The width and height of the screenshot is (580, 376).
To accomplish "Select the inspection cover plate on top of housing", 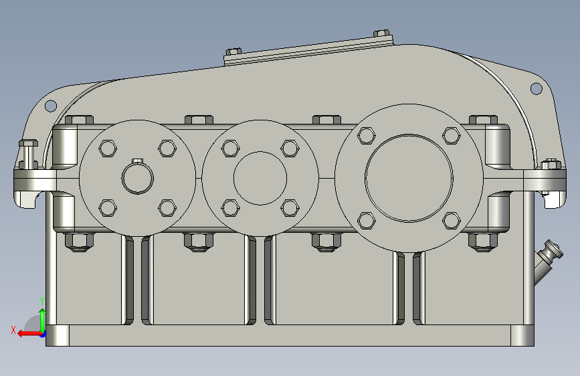I will point(309,50).
